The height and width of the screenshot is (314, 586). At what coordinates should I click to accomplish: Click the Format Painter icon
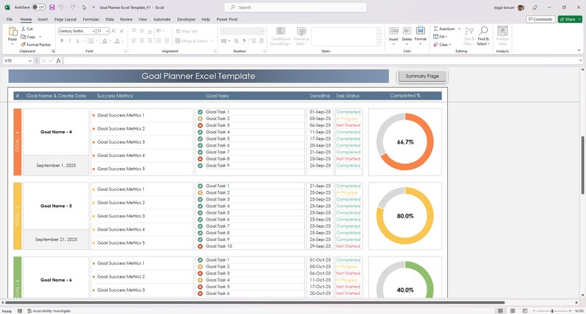(23, 44)
